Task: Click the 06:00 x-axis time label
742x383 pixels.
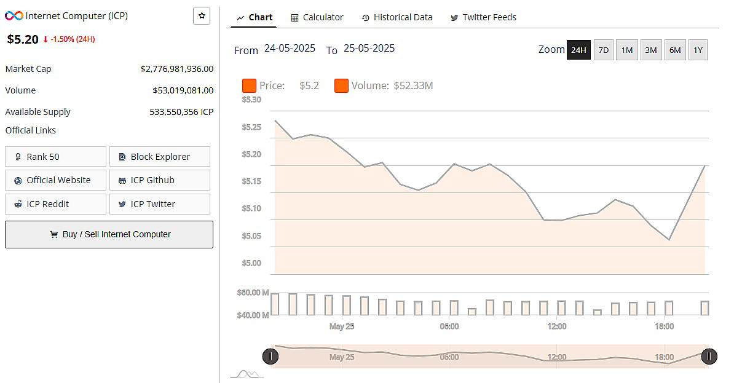Action: pyautogui.click(x=449, y=326)
